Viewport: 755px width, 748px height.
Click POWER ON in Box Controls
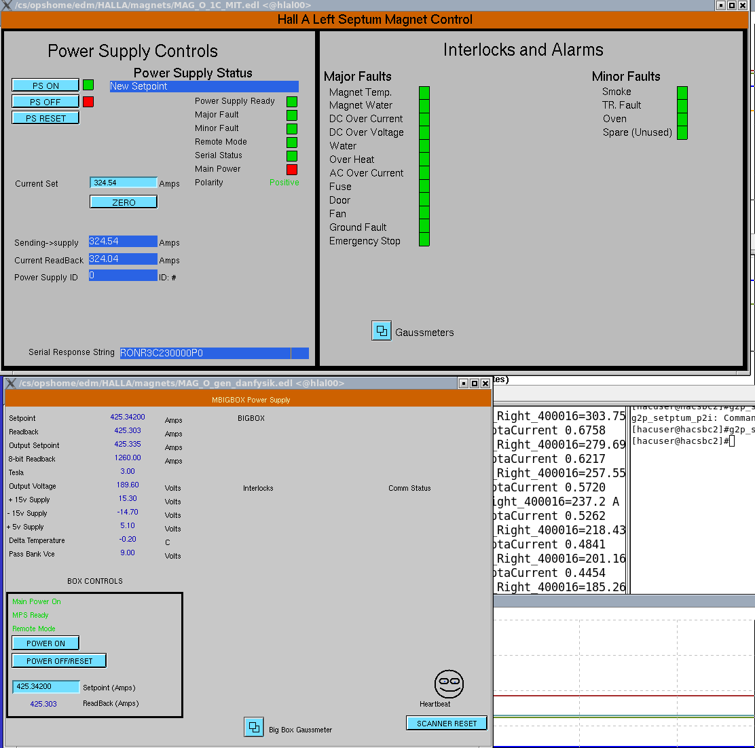pos(45,643)
